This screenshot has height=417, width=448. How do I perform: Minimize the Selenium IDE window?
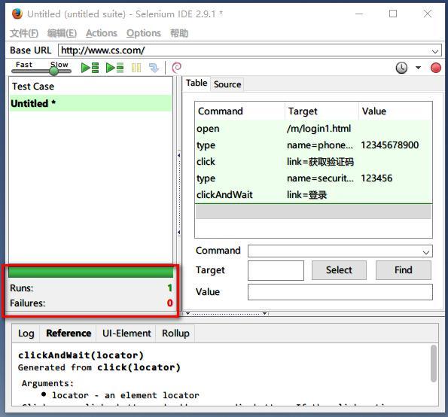[x=359, y=14]
